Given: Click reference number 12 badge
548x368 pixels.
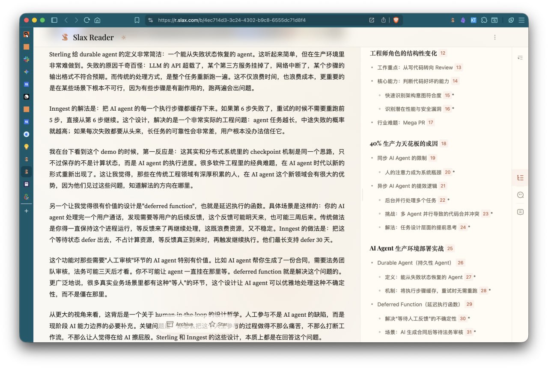Looking at the screenshot, I should (443, 53).
